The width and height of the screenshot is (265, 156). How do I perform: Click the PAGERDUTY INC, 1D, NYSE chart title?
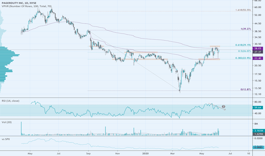[x=19, y=3]
